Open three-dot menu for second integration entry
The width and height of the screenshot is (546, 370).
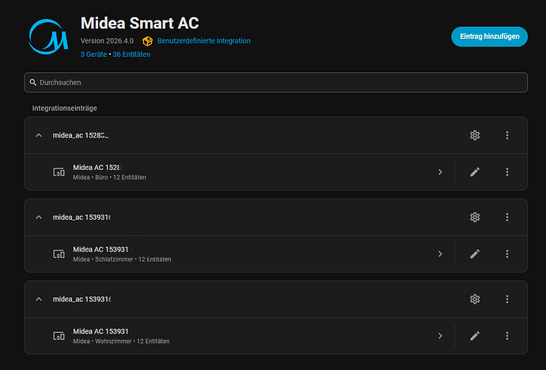507,217
